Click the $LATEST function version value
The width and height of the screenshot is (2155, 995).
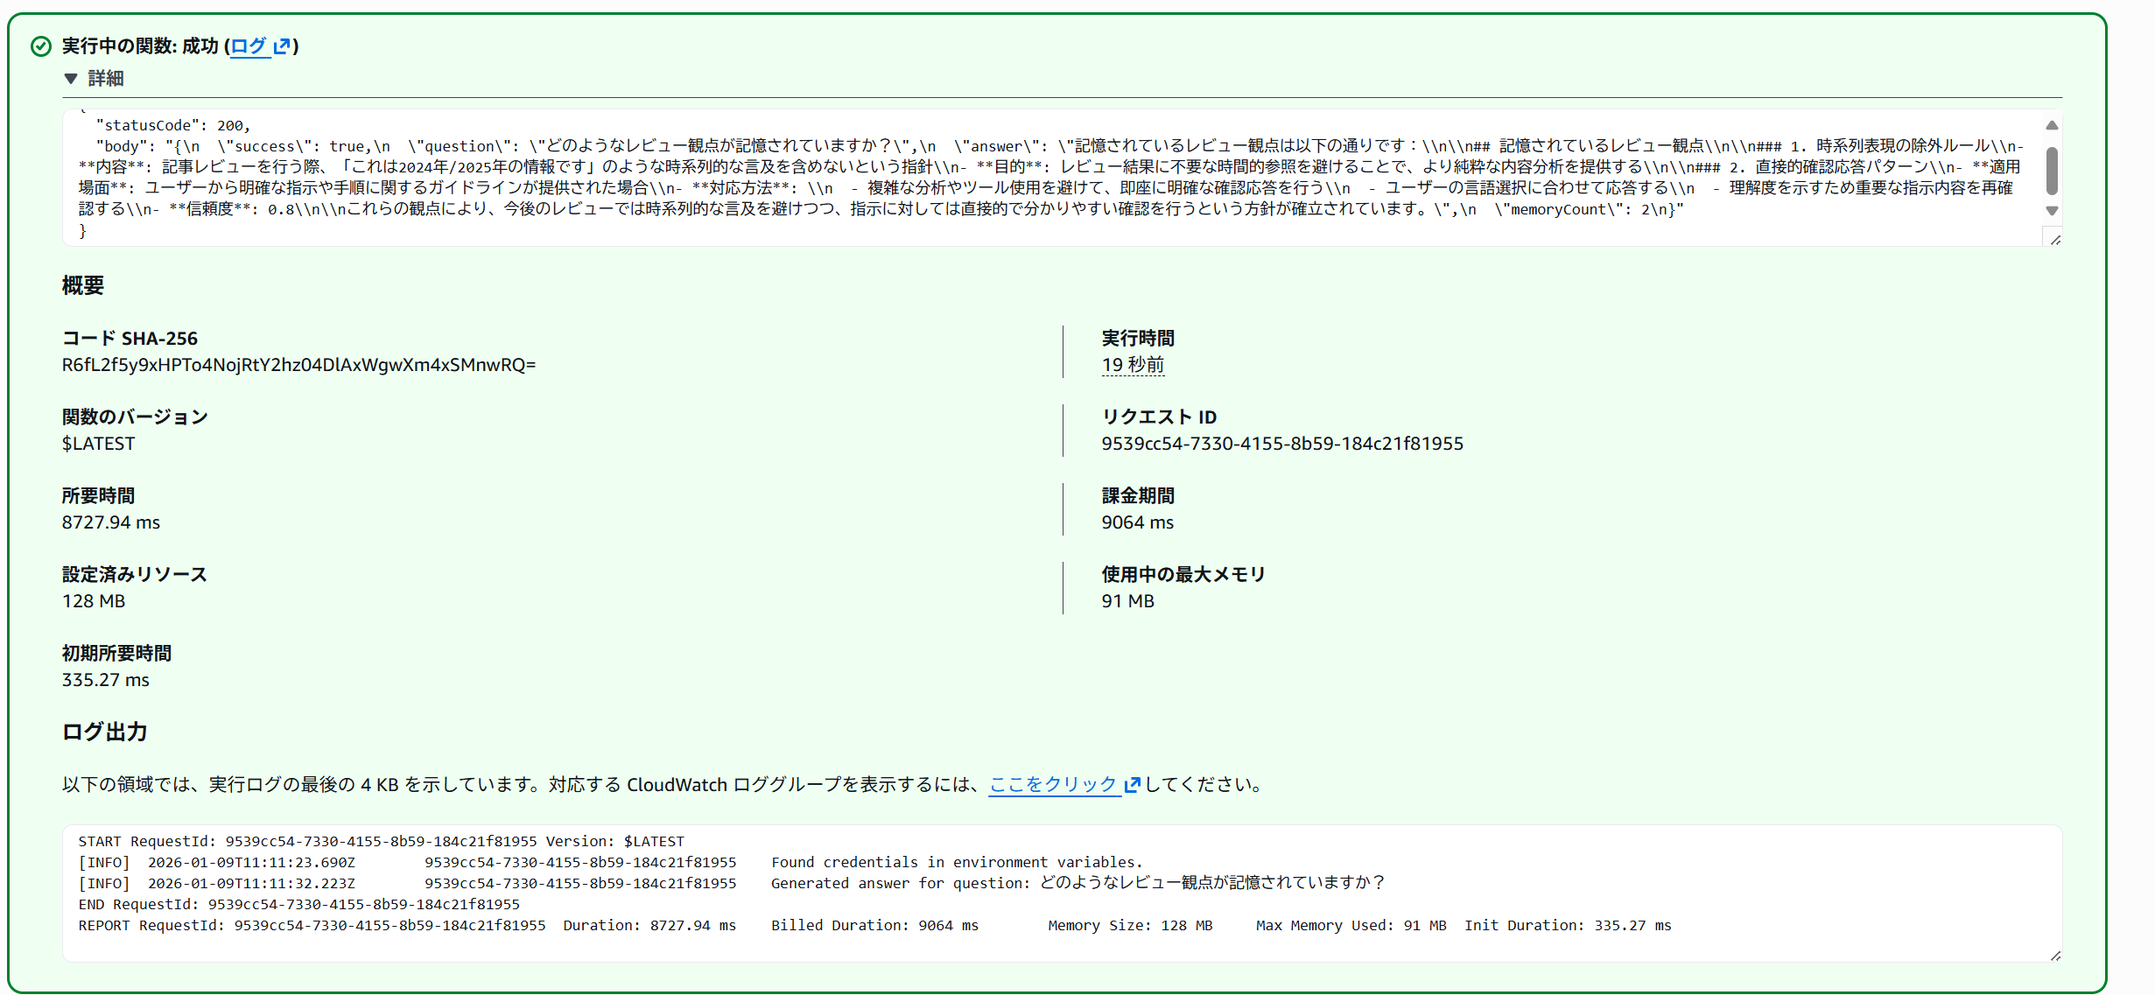pos(98,444)
